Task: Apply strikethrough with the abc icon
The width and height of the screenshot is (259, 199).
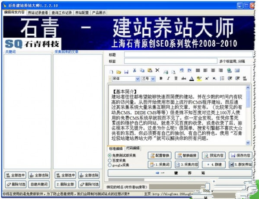Action: 183,78
